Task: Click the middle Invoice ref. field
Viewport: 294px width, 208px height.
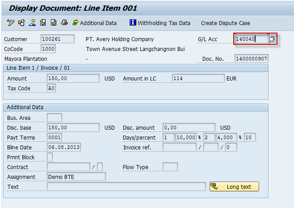Action: [211, 147]
